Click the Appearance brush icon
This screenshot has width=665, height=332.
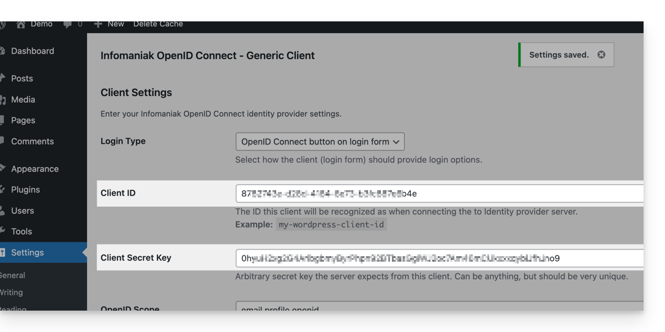click(x=2, y=169)
